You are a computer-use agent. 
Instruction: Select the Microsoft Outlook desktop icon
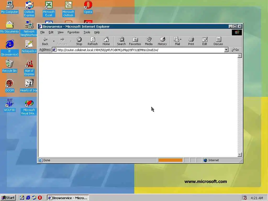(x=68, y=9)
